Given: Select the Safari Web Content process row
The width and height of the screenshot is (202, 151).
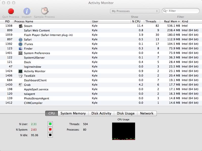Looking at the screenshot, I should tap(101, 30).
